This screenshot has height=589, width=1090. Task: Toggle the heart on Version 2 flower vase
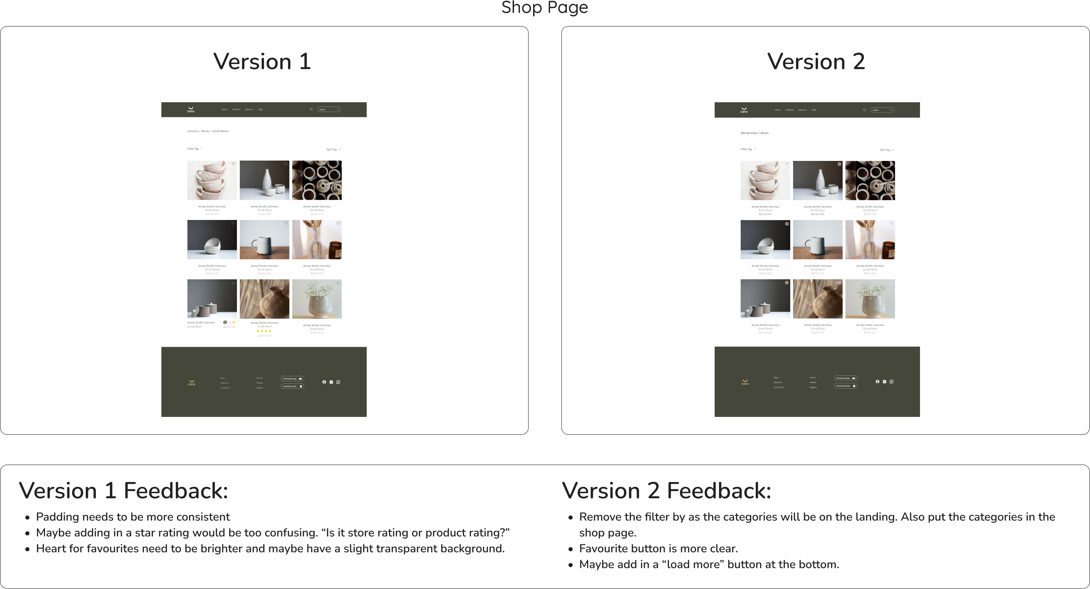pyautogui.click(x=892, y=283)
